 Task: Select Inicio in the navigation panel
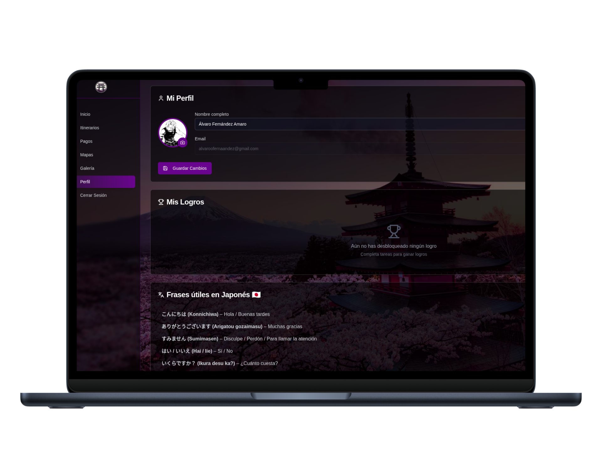coord(85,114)
